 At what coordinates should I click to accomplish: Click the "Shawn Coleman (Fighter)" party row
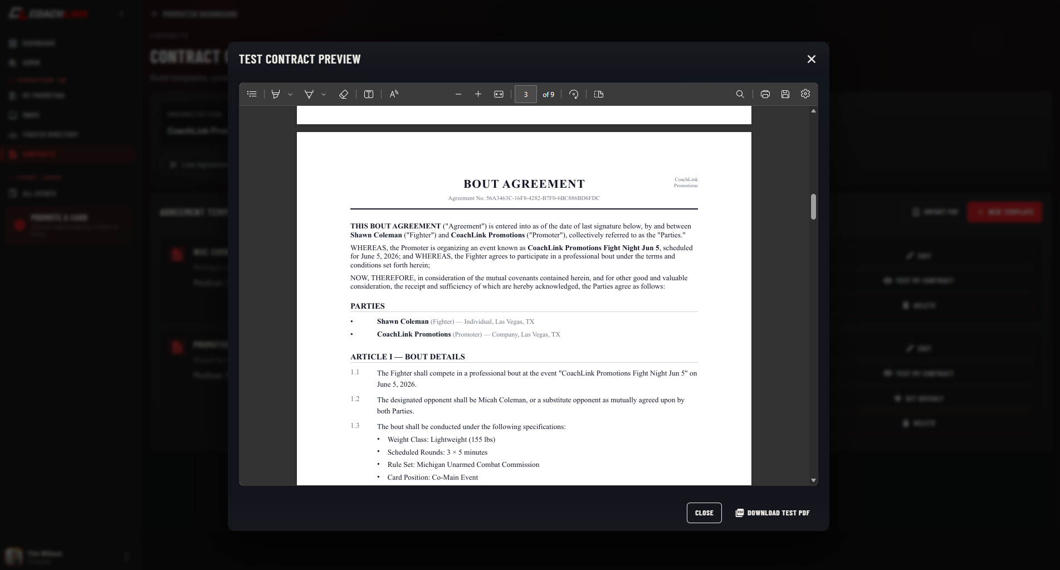(x=456, y=321)
